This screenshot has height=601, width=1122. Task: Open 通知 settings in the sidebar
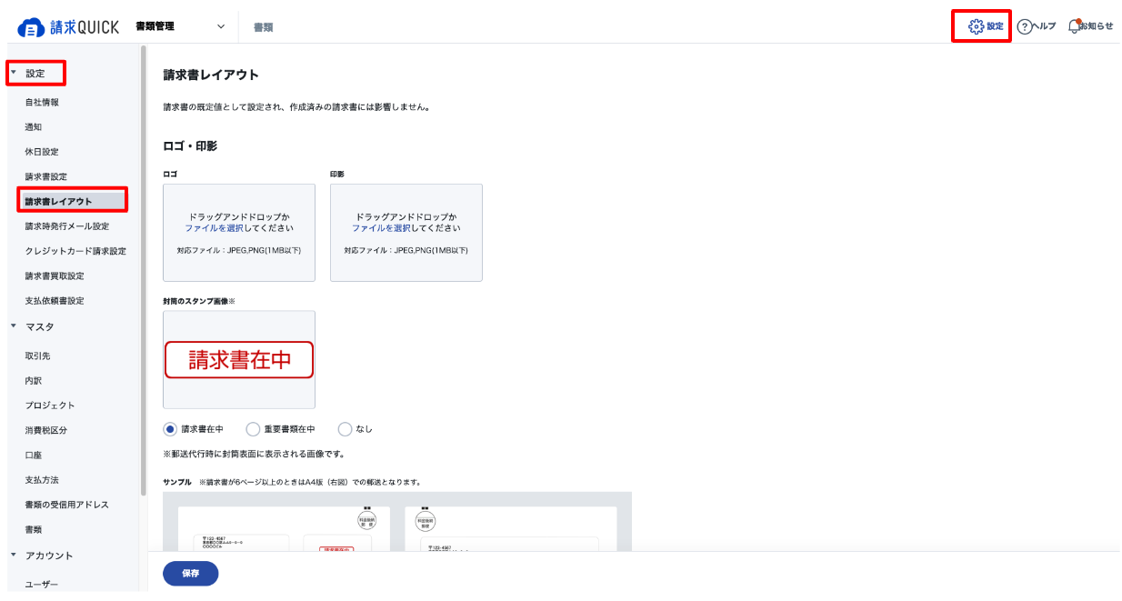[34, 127]
